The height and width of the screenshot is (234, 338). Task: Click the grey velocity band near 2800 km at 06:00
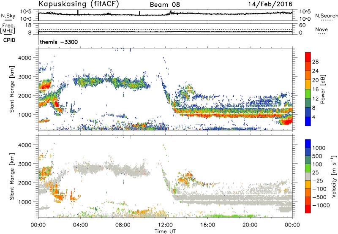click(x=102, y=168)
